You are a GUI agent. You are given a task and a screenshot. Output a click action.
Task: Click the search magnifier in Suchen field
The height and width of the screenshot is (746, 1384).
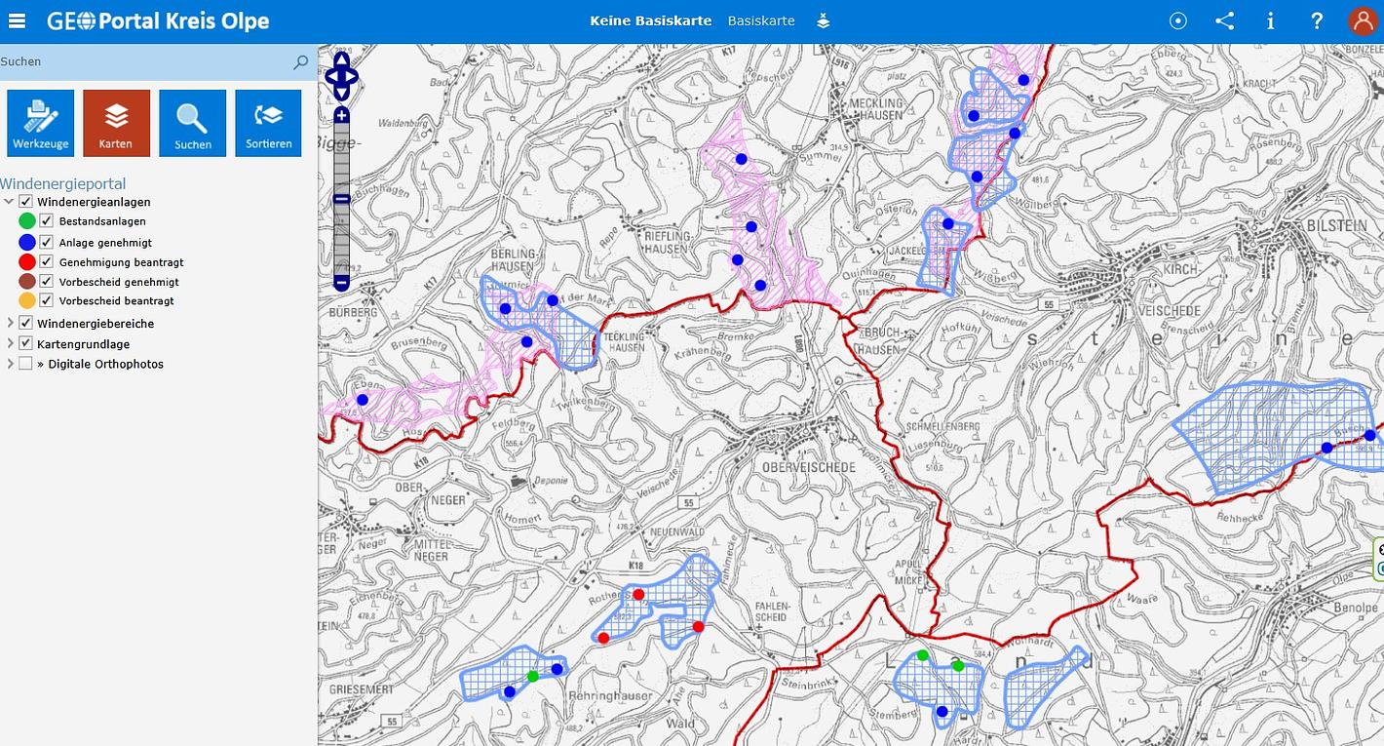(300, 62)
